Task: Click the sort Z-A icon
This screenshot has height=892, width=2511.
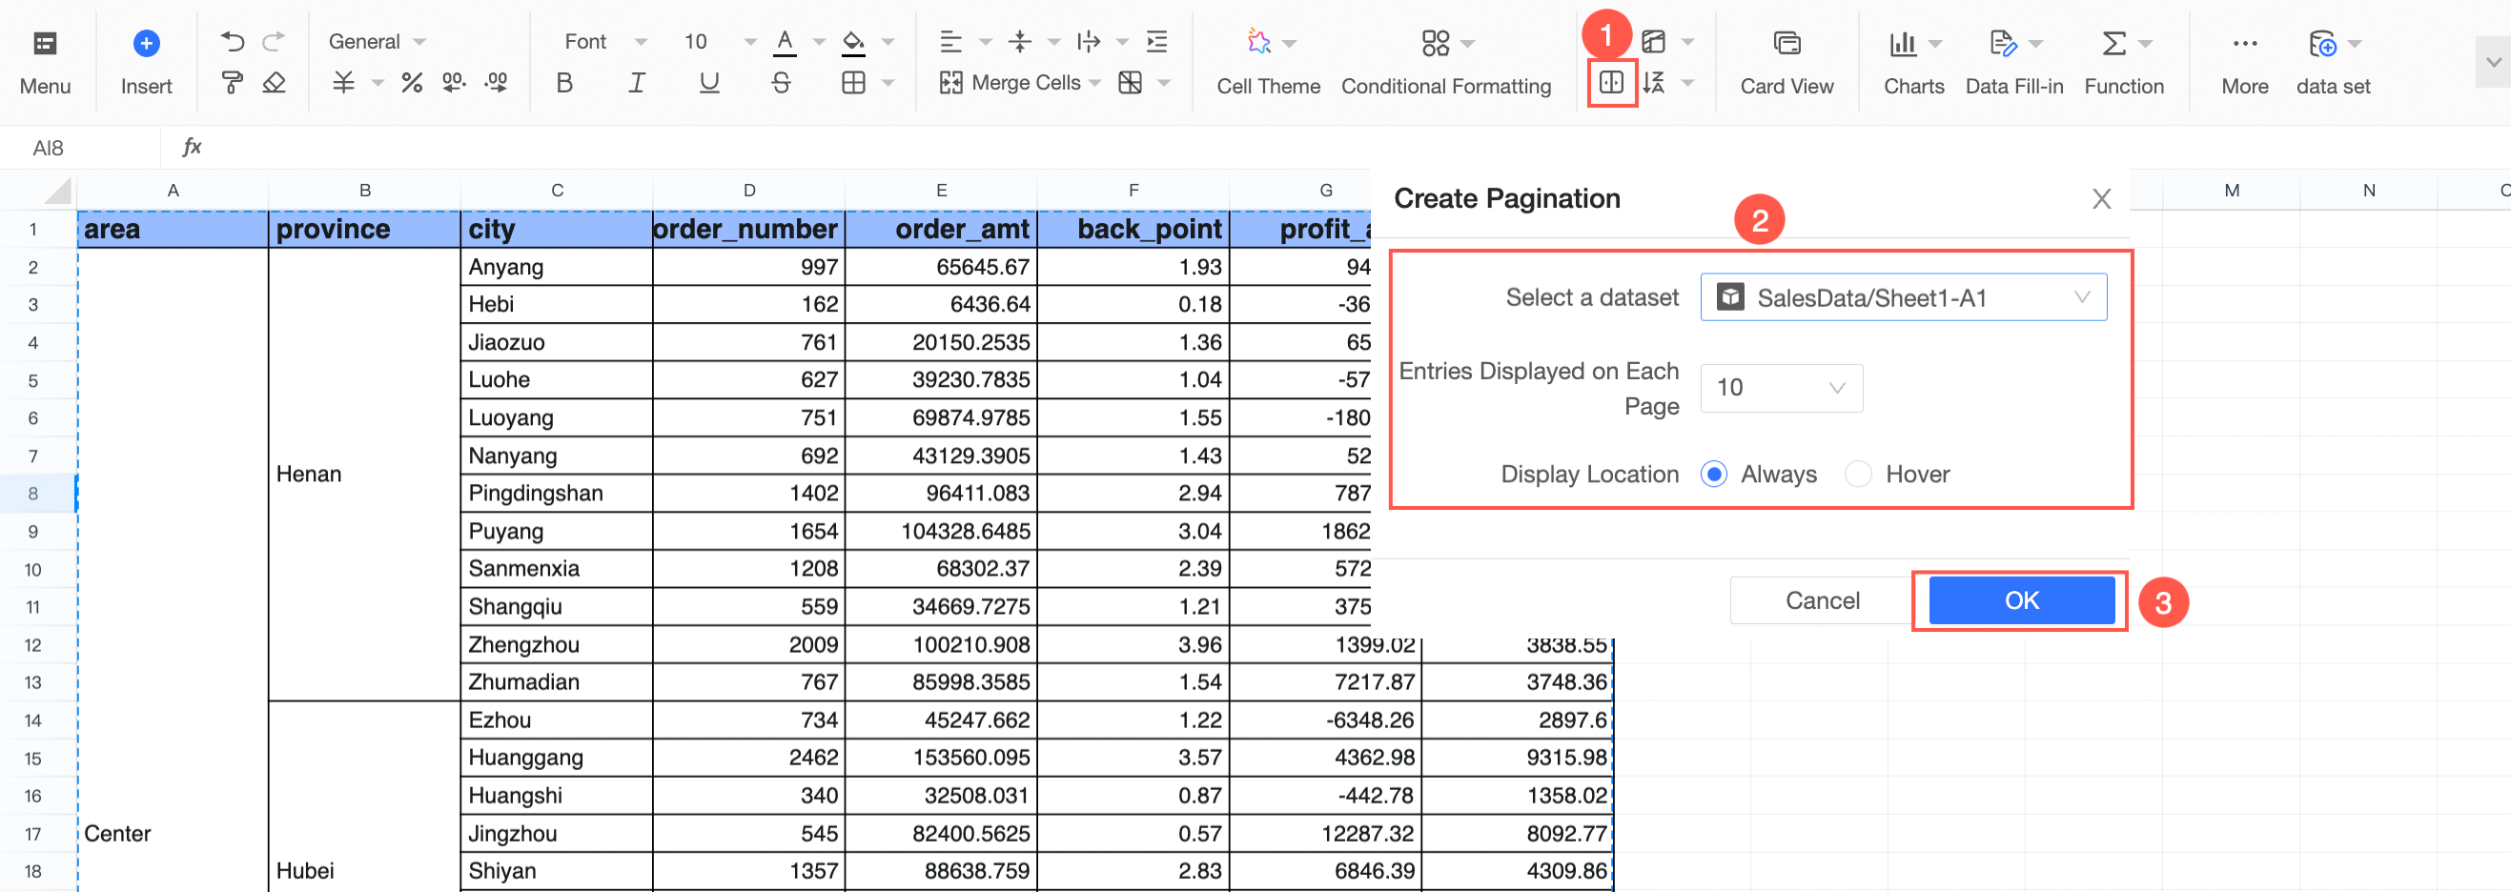Action: pyautogui.click(x=1653, y=82)
